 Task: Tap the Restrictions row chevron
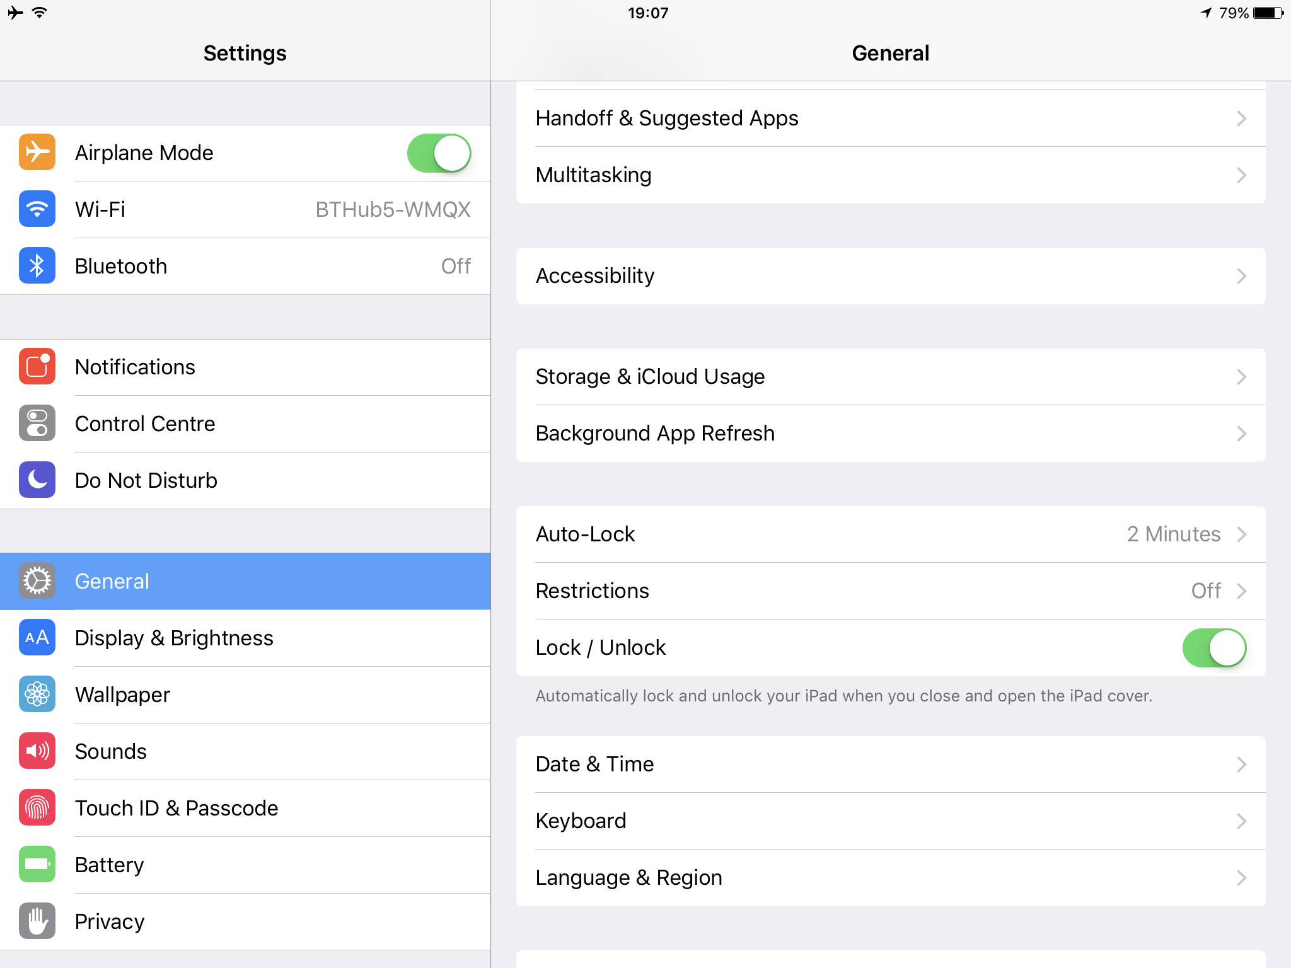pyautogui.click(x=1241, y=591)
